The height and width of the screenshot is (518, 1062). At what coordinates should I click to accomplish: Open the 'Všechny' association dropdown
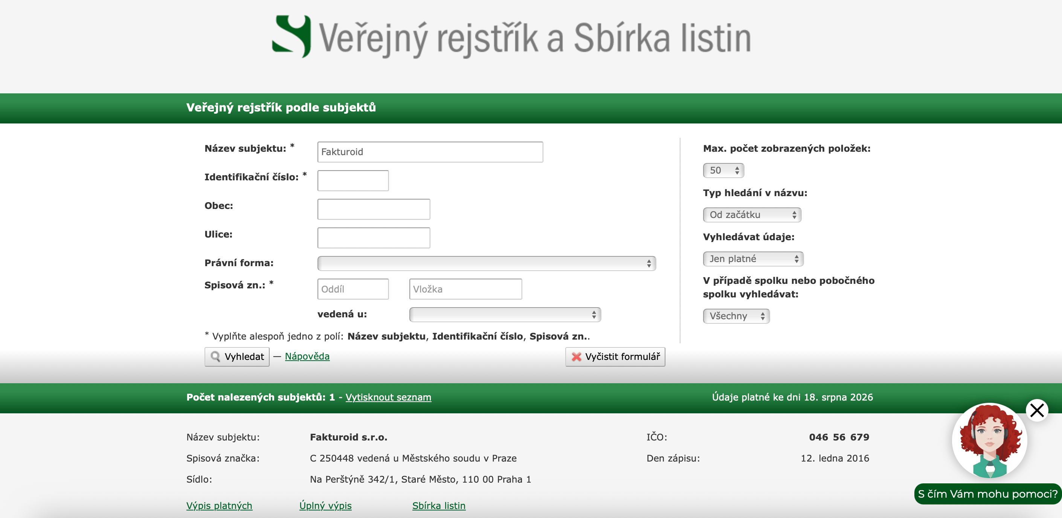coord(736,316)
